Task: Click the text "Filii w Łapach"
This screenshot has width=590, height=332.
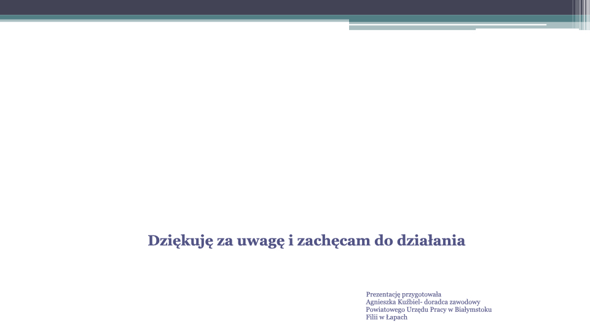Action: [387, 317]
